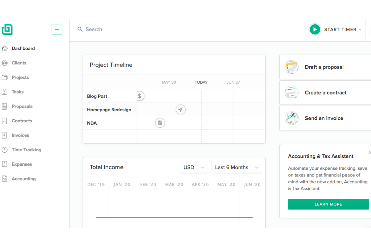Click Draft a proposal card

325,67
